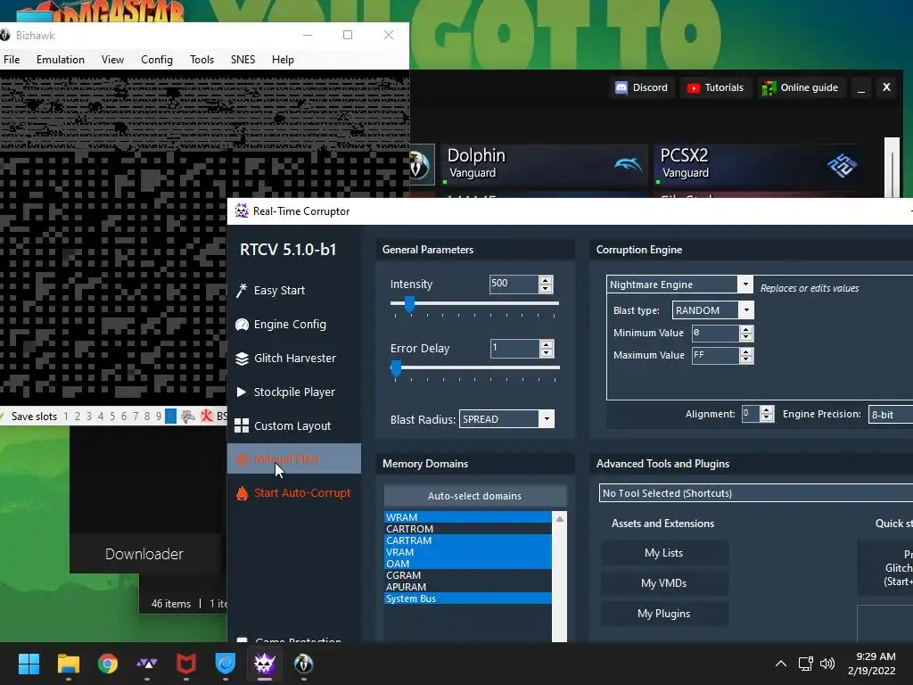This screenshot has width=913, height=685.
Task: Toggle CARTRAM memory domain
Action: click(467, 541)
